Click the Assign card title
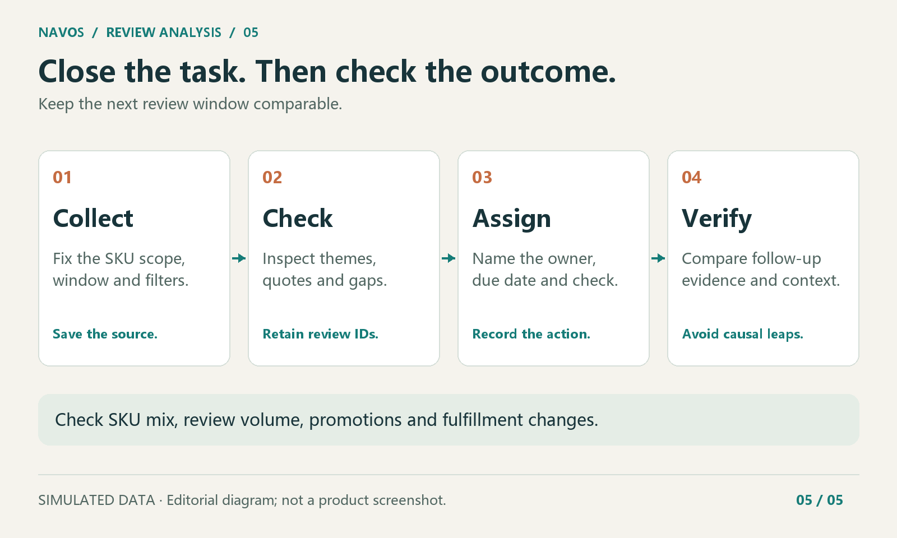 pos(512,219)
